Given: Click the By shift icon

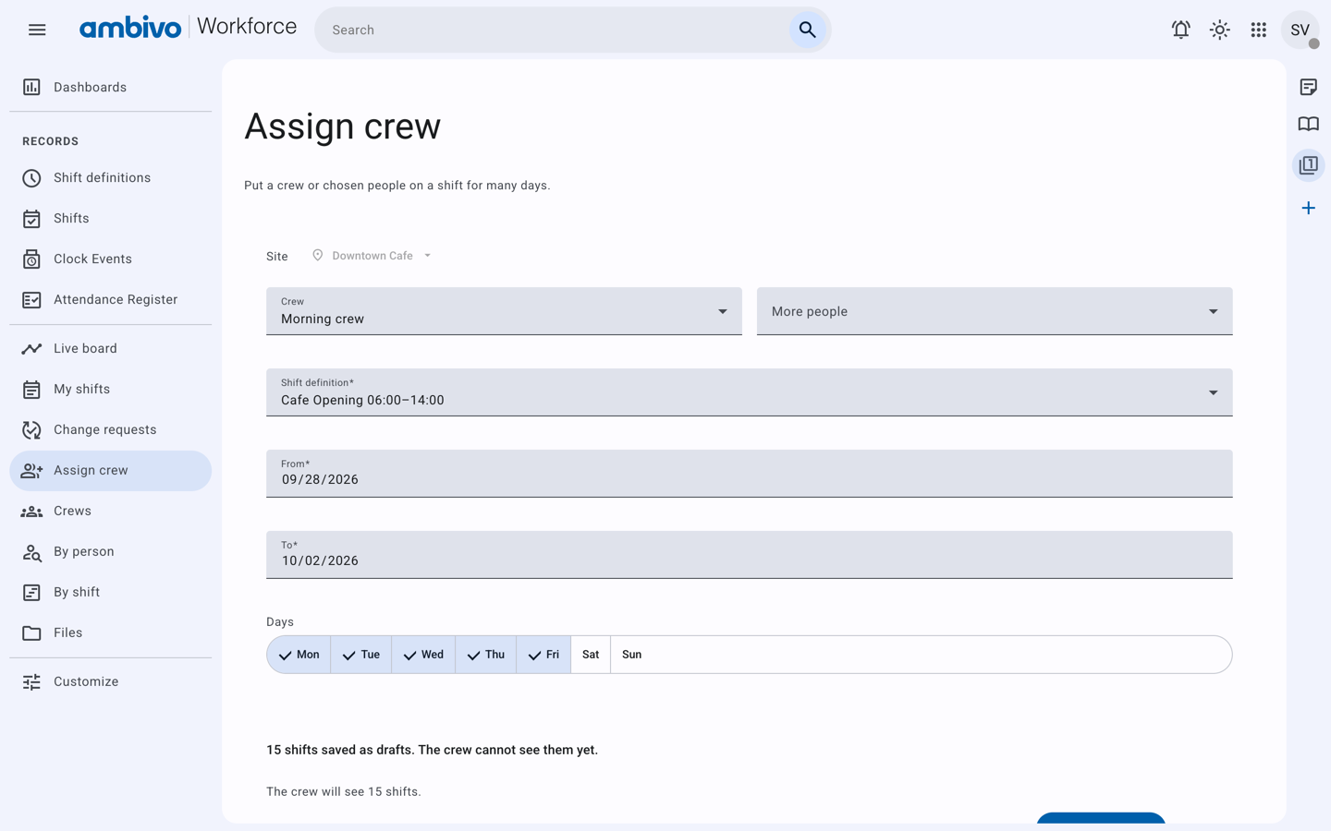Looking at the screenshot, I should [31, 592].
